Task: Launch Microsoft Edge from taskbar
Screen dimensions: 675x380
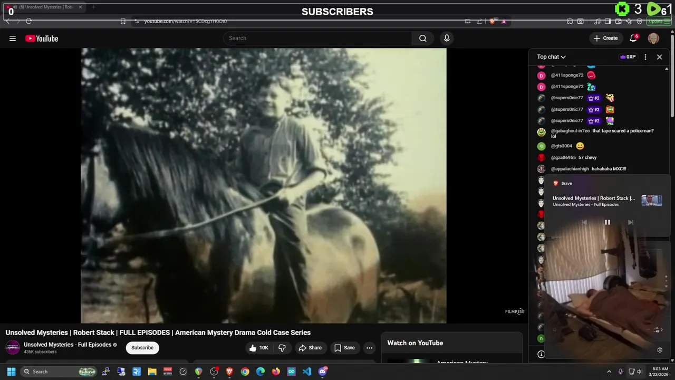Action: click(x=261, y=372)
